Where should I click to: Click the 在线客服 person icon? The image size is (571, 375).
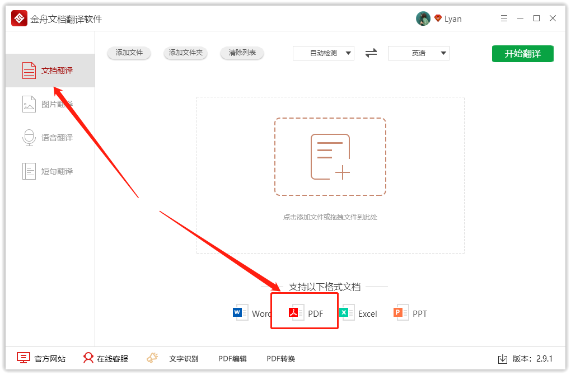point(88,358)
